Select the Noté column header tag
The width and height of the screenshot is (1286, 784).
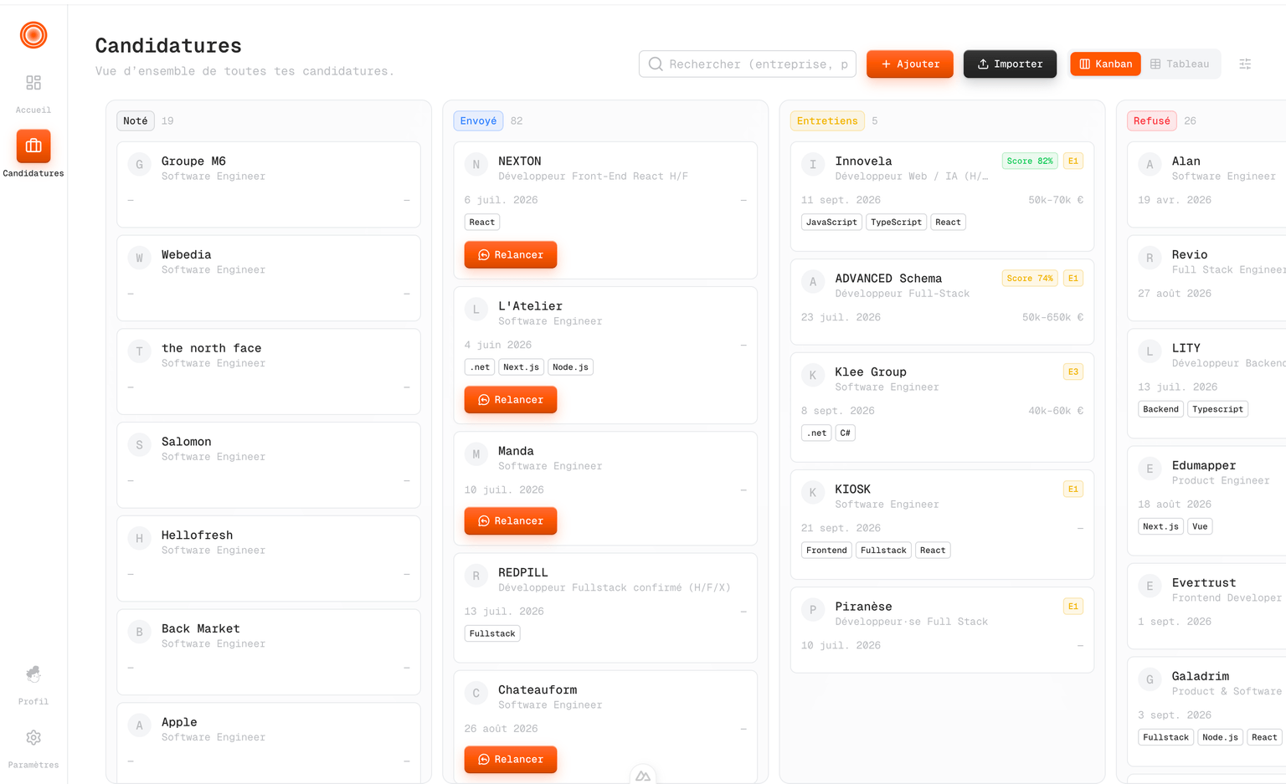point(136,120)
